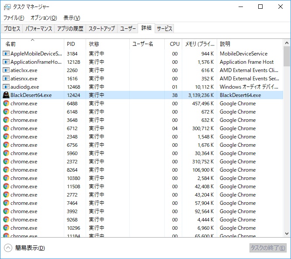Click Chrome icon for PID 6756
Screen dimensions: 291x259
[x=6, y=145]
